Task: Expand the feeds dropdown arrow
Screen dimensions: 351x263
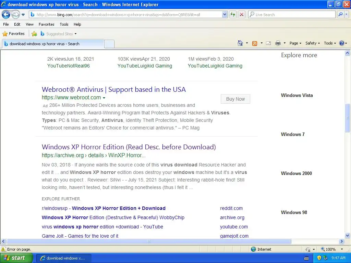Action: coord(262,43)
